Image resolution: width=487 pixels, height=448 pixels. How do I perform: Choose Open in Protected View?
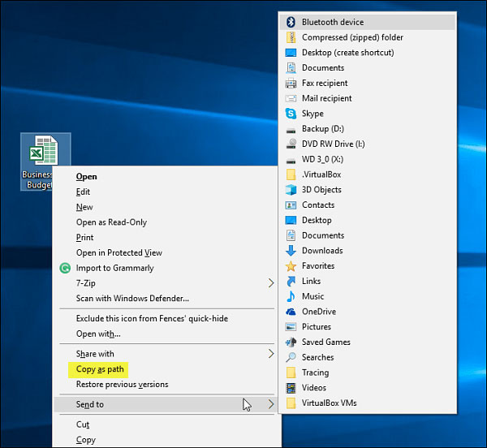tap(119, 252)
